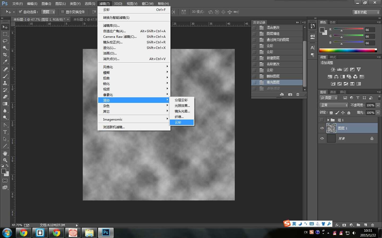Open the Color panel flyout menu
Screen dimensions: 382x238
click(379, 22)
